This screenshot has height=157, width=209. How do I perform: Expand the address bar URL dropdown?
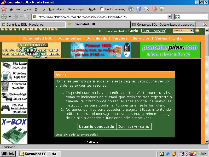tap(170, 17)
